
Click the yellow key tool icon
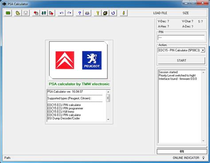(x=97, y=13)
